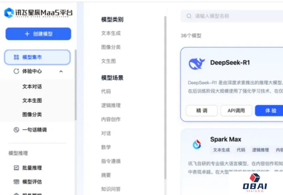
Task: Click the DeepSeek whale logo
Action: click(197, 63)
